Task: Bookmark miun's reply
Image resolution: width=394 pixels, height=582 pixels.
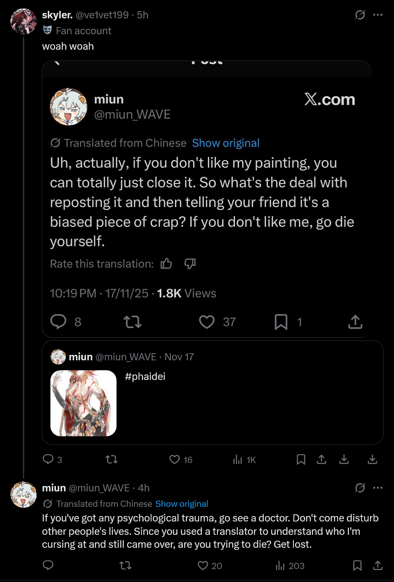Action: pyautogui.click(x=357, y=565)
